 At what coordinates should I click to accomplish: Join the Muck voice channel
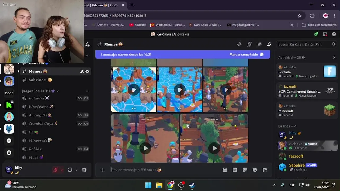pos(55,158)
